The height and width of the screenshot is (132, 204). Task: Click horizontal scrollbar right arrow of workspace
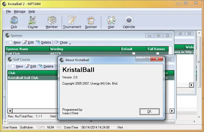click(195, 121)
